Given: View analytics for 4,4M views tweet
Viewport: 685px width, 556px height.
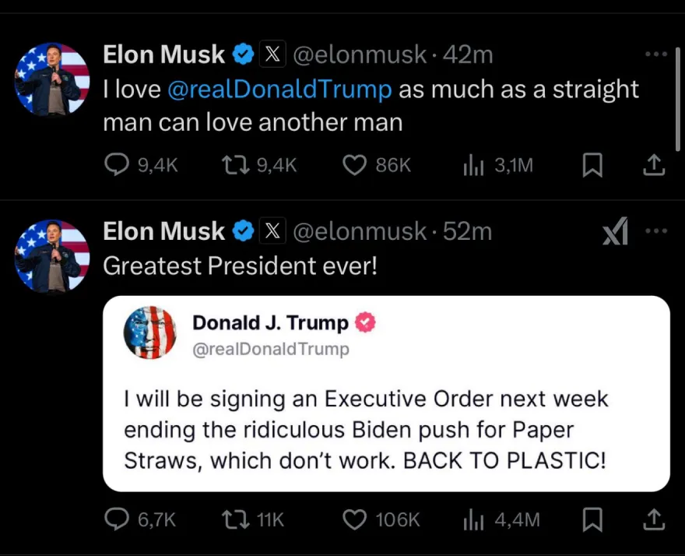Looking at the screenshot, I should click(473, 519).
